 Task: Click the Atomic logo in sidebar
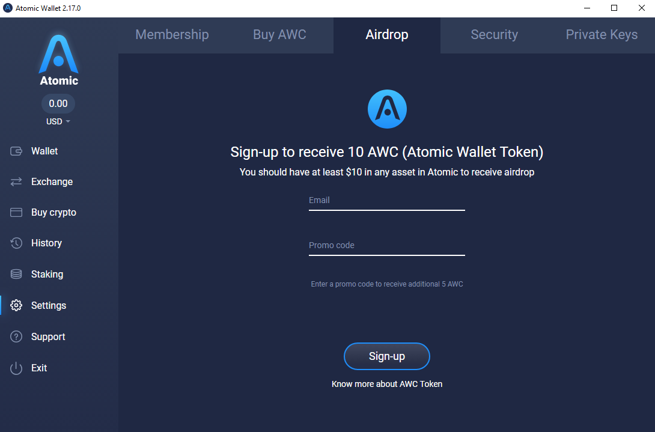(58, 60)
